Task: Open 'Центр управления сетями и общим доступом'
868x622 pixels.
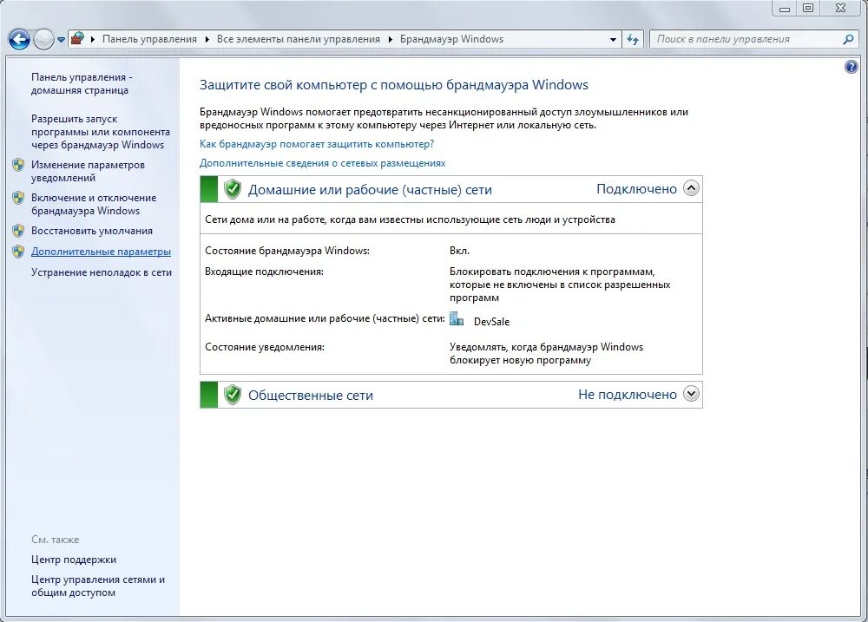Action: [98, 586]
